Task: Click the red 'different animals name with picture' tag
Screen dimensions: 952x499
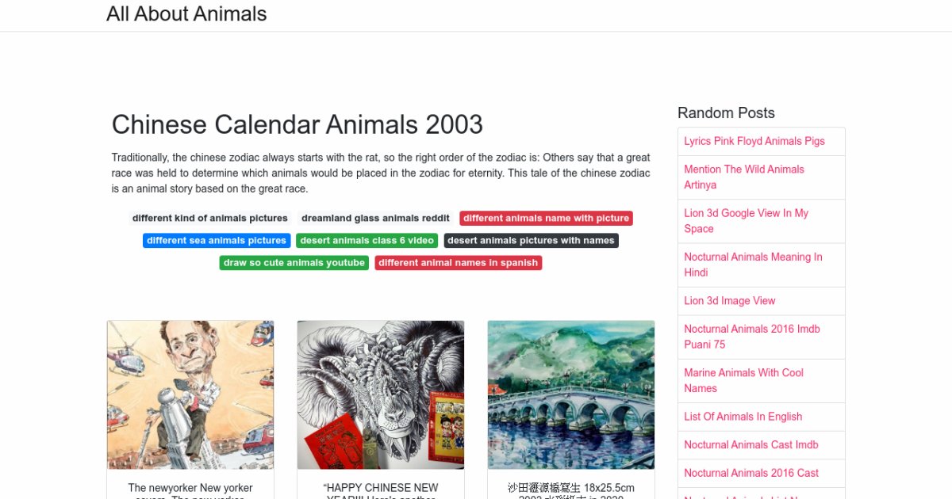Action: coord(546,218)
